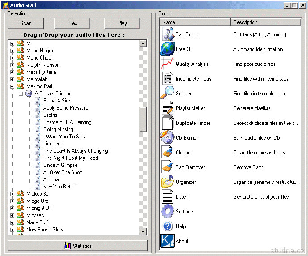Select the Search magnifying glass icon
This screenshot has height=256, width=308.
pyautogui.click(x=168, y=93)
